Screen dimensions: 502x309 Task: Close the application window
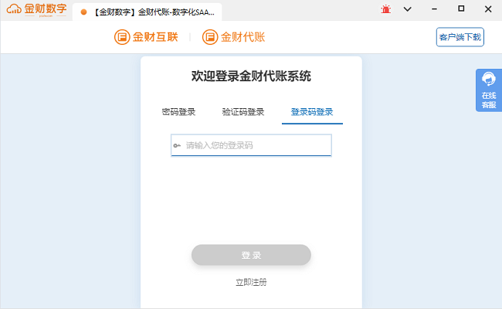coord(488,9)
